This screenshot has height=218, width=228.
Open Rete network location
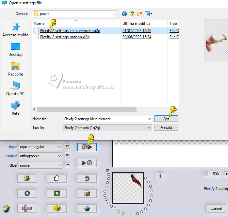(15, 108)
